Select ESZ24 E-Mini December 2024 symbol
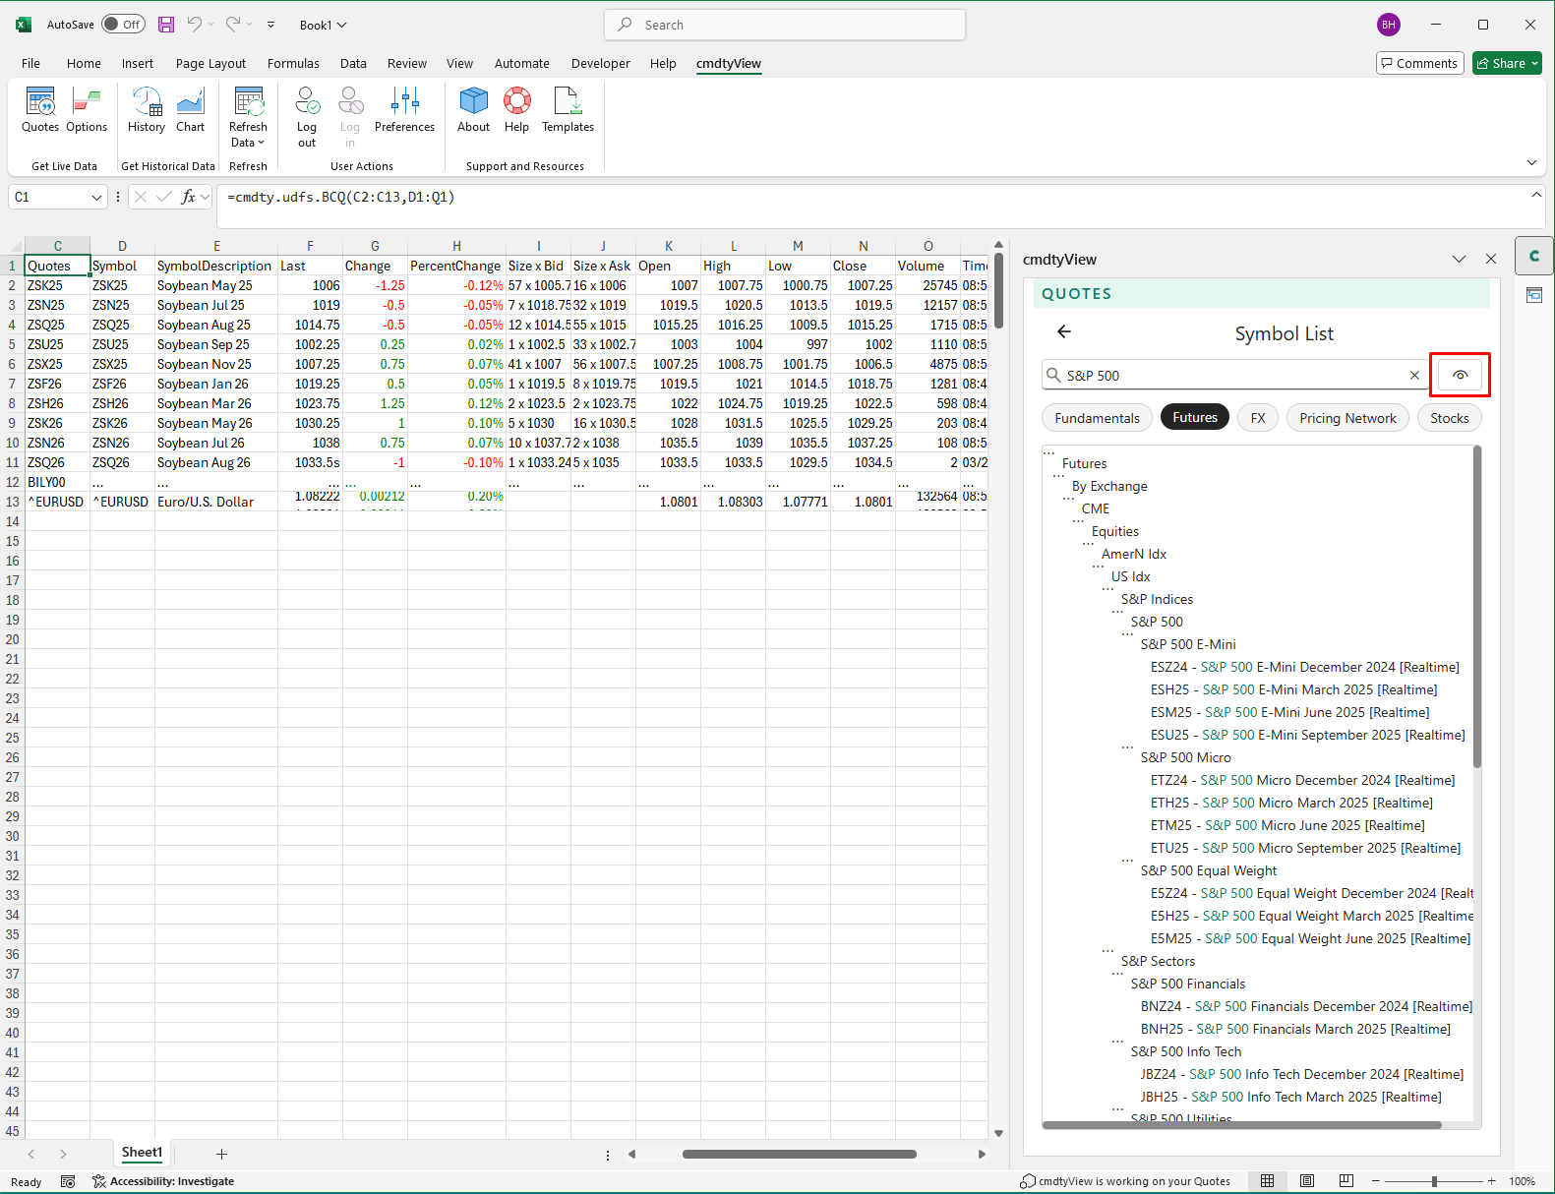 pyautogui.click(x=1304, y=667)
